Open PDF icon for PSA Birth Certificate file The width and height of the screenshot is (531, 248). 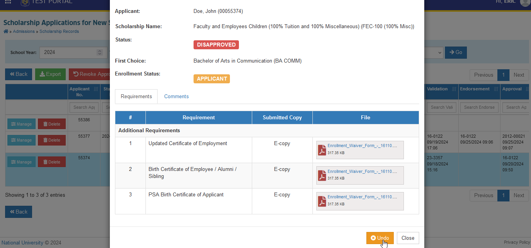click(322, 201)
